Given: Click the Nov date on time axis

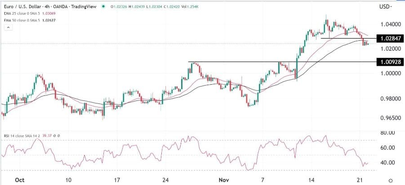Looking at the screenshot, I should (x=223, y=180).
